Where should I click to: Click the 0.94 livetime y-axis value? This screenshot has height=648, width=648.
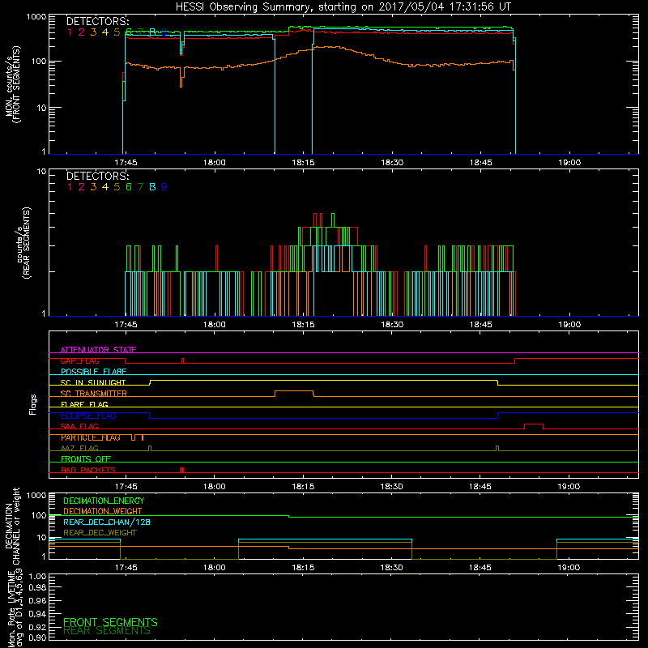point(37,614)
